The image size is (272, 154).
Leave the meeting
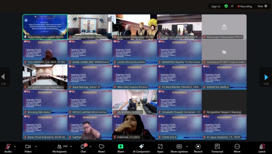coord(262,148)
